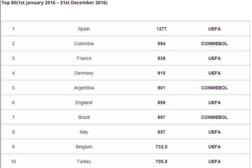Click Turkey in the table

(84, 161)
